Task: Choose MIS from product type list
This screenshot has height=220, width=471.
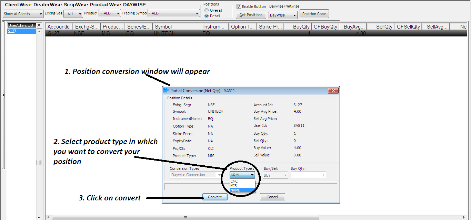Action: tap(234, 186)
